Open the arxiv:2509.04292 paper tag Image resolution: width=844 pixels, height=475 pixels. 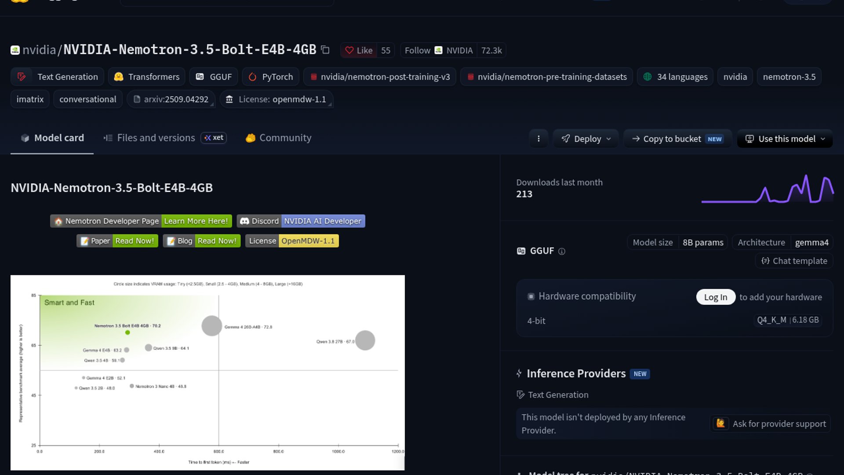171,99
